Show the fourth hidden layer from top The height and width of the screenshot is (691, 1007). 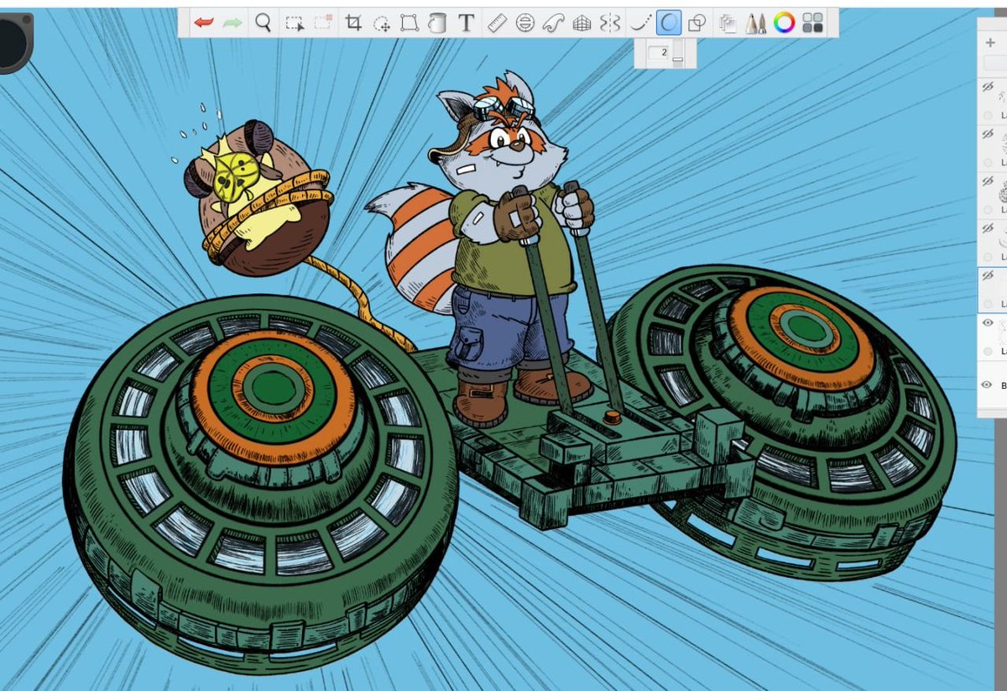coord(988,228)
